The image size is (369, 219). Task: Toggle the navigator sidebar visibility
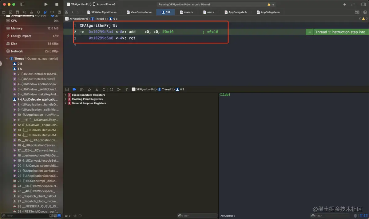(22, 4)
